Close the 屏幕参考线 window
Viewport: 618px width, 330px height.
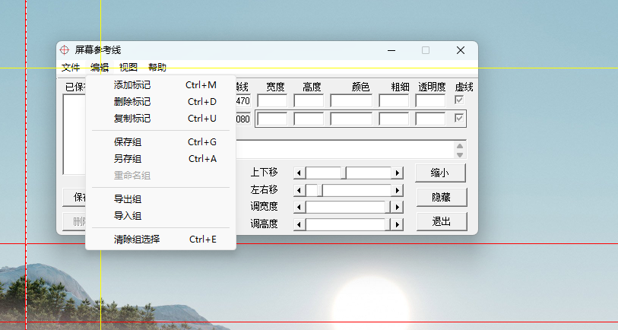point(461,50)
